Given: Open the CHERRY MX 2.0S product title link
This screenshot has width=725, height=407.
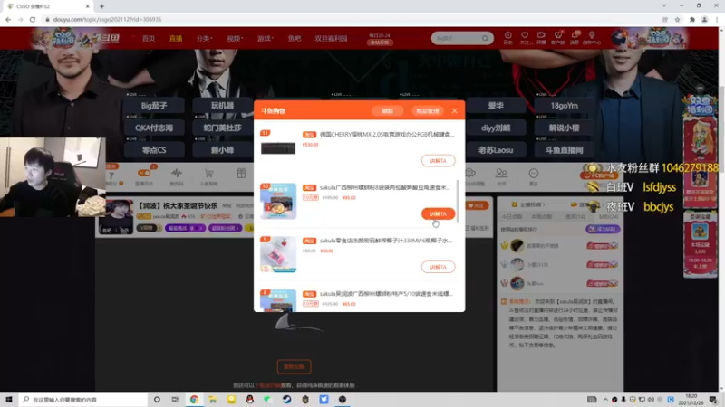Looking at the screenshot, I should coord(387,134).
